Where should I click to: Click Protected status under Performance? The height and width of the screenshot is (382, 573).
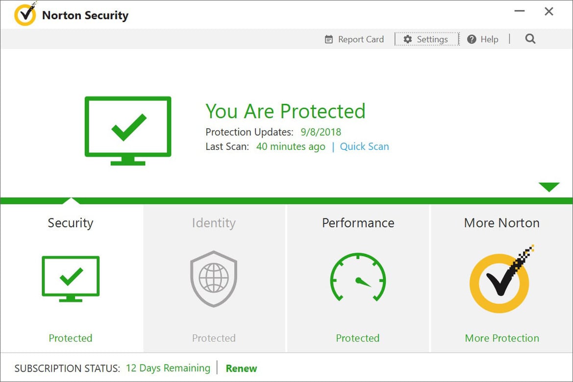pos(358,338)
